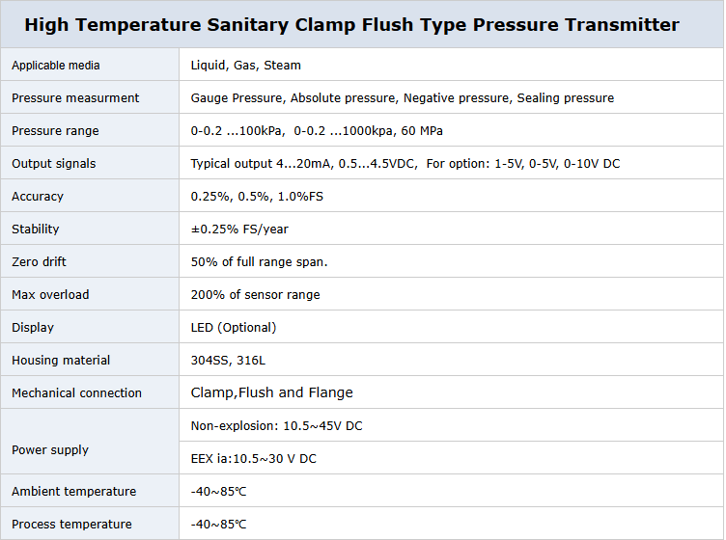Click the table title about the Pressure Transmitter
The image size is (726, 540).
[351, 25]
